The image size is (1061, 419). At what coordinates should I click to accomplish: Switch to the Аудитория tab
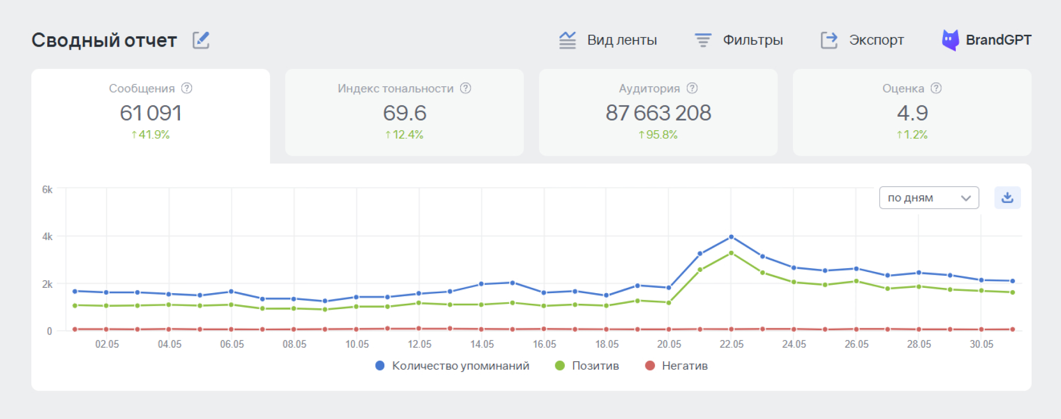658,112
